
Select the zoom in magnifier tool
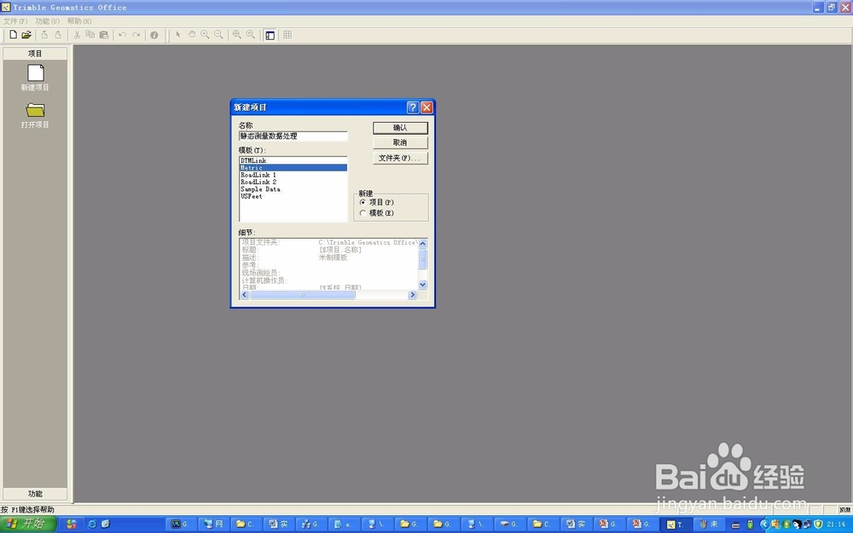[x=205, y=35]
